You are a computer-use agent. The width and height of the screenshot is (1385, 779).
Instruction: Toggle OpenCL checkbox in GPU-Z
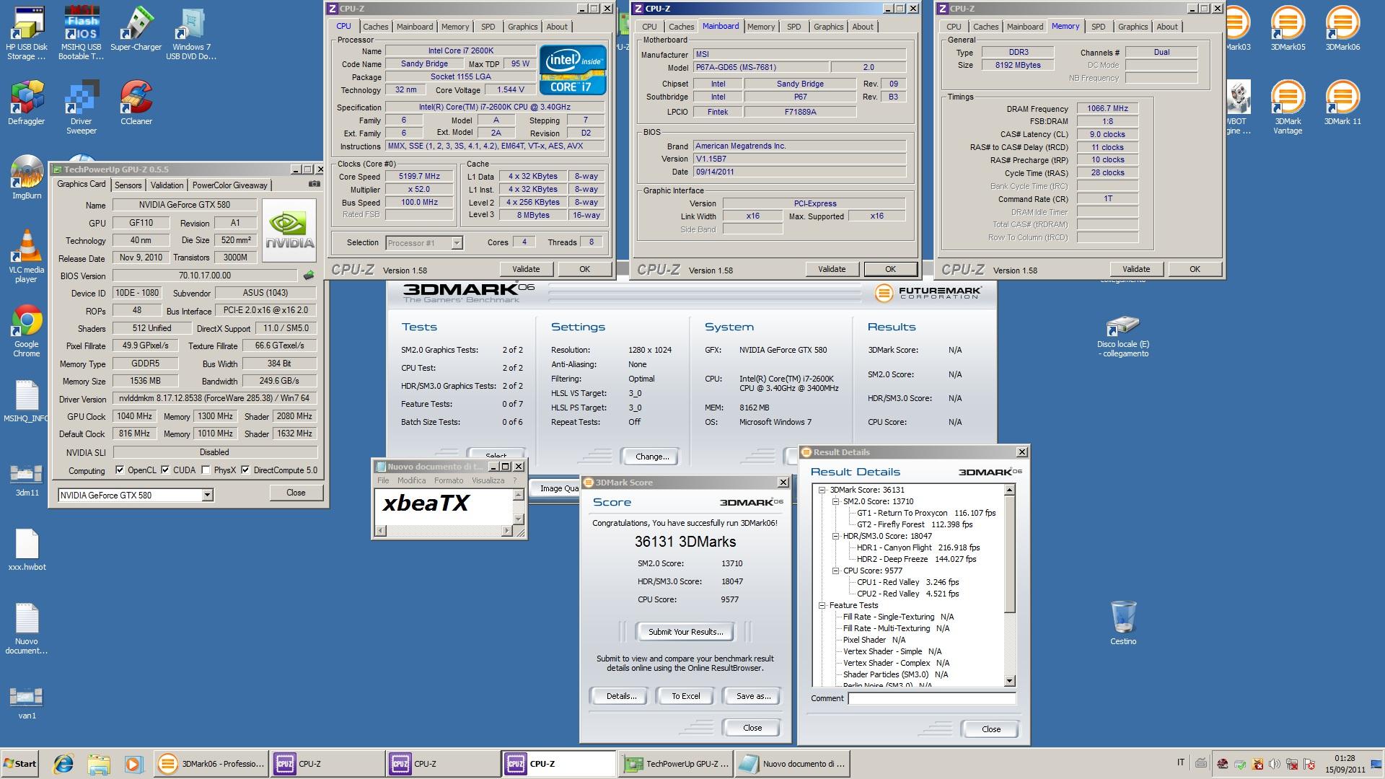(120, 470)
